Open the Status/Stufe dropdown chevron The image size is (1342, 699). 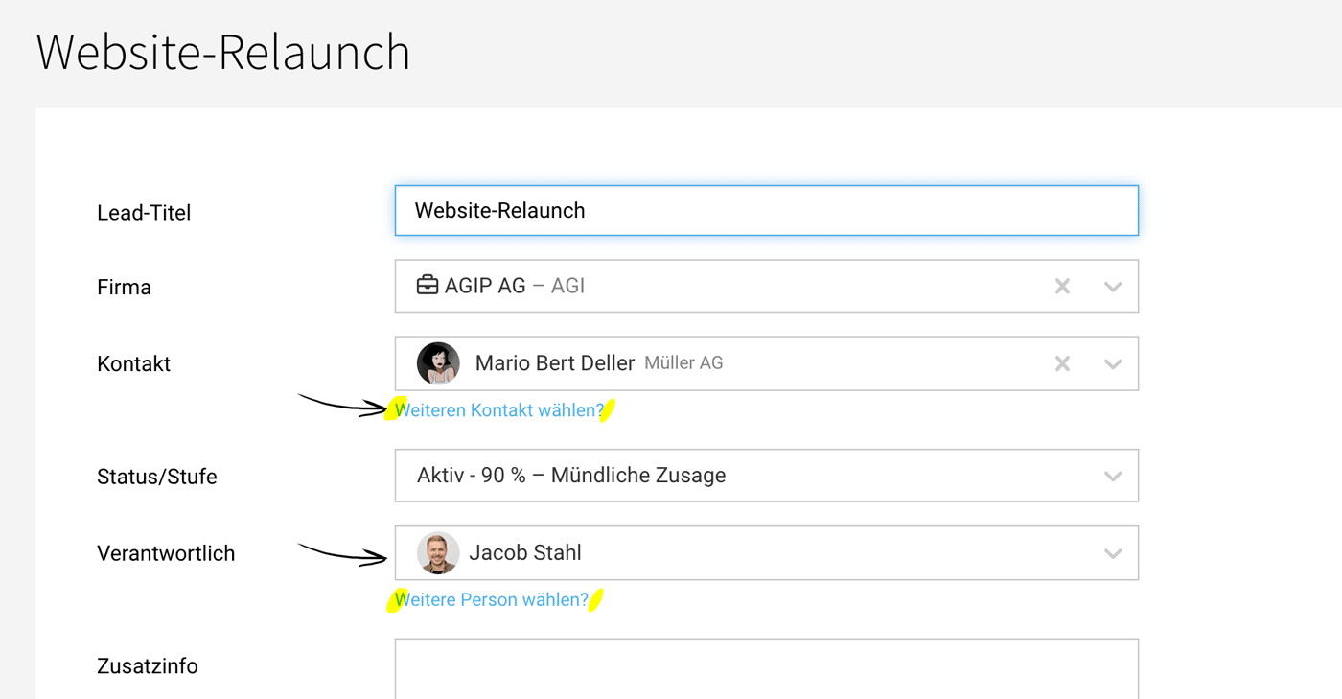(1113, 476)
